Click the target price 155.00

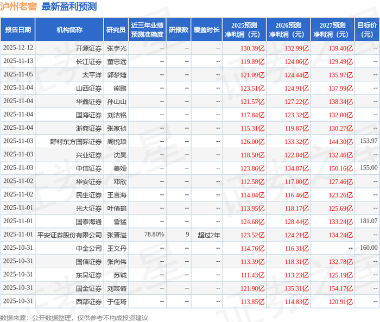coord(369,168)
